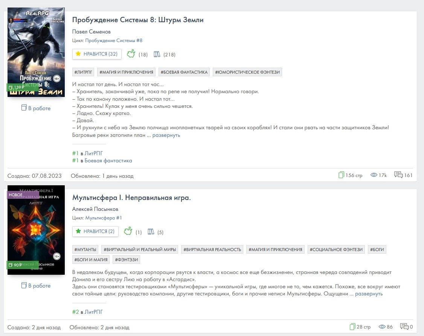The image size is (424, 336).
Task: Click piggy bank icon with count (18)
Action: [x=131, y=54]
